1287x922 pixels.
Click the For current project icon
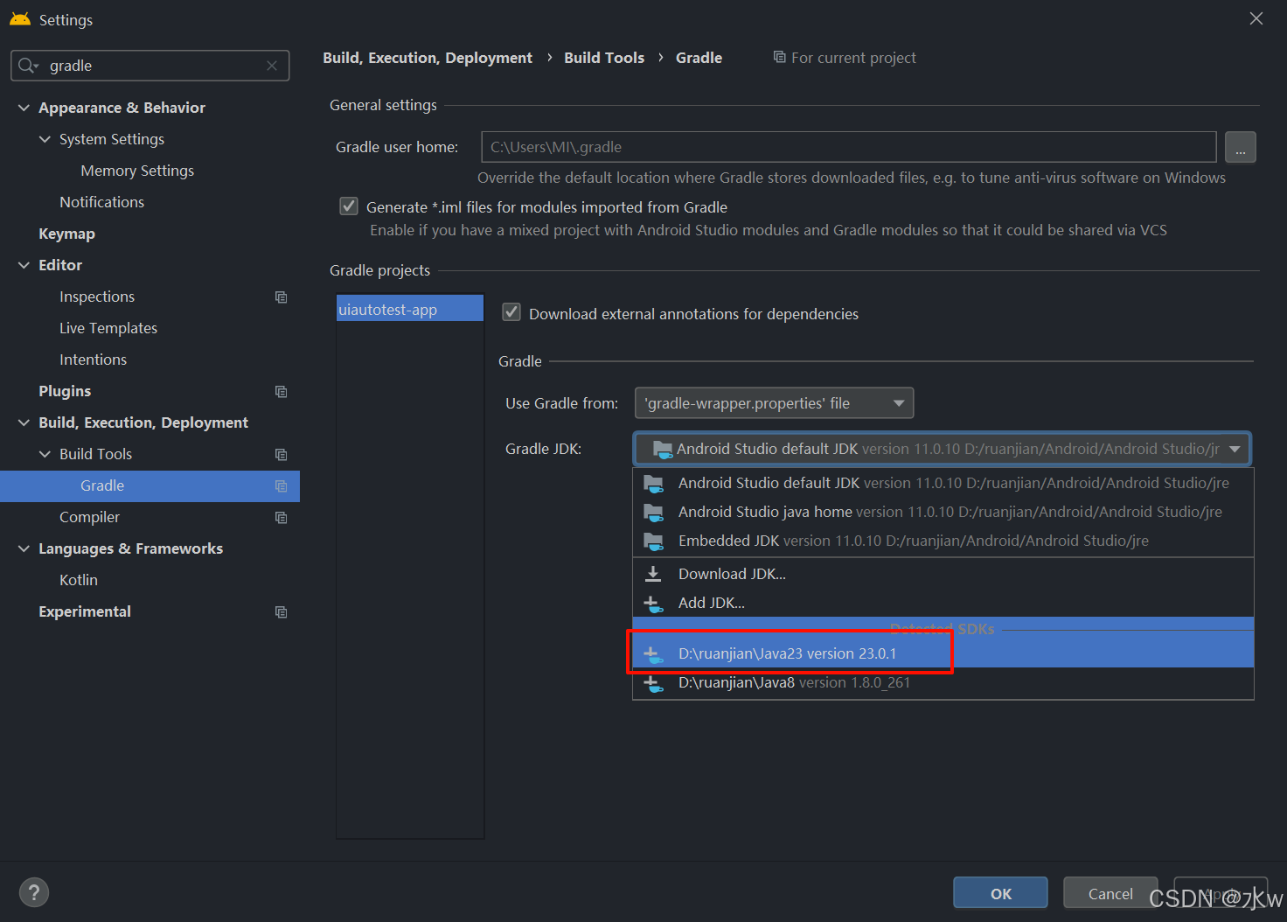(x=779, y=57)
